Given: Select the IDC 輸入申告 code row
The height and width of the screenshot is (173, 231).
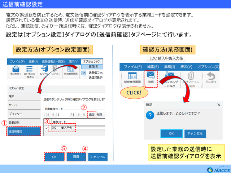Looking at the screenshot, I should point(78,128).
